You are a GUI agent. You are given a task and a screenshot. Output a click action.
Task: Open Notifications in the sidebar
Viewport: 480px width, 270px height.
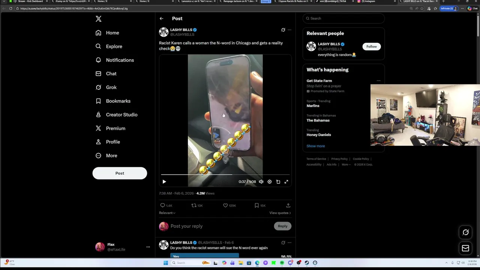114,60
